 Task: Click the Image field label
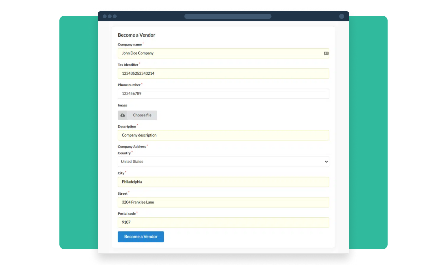coord(122,105)
